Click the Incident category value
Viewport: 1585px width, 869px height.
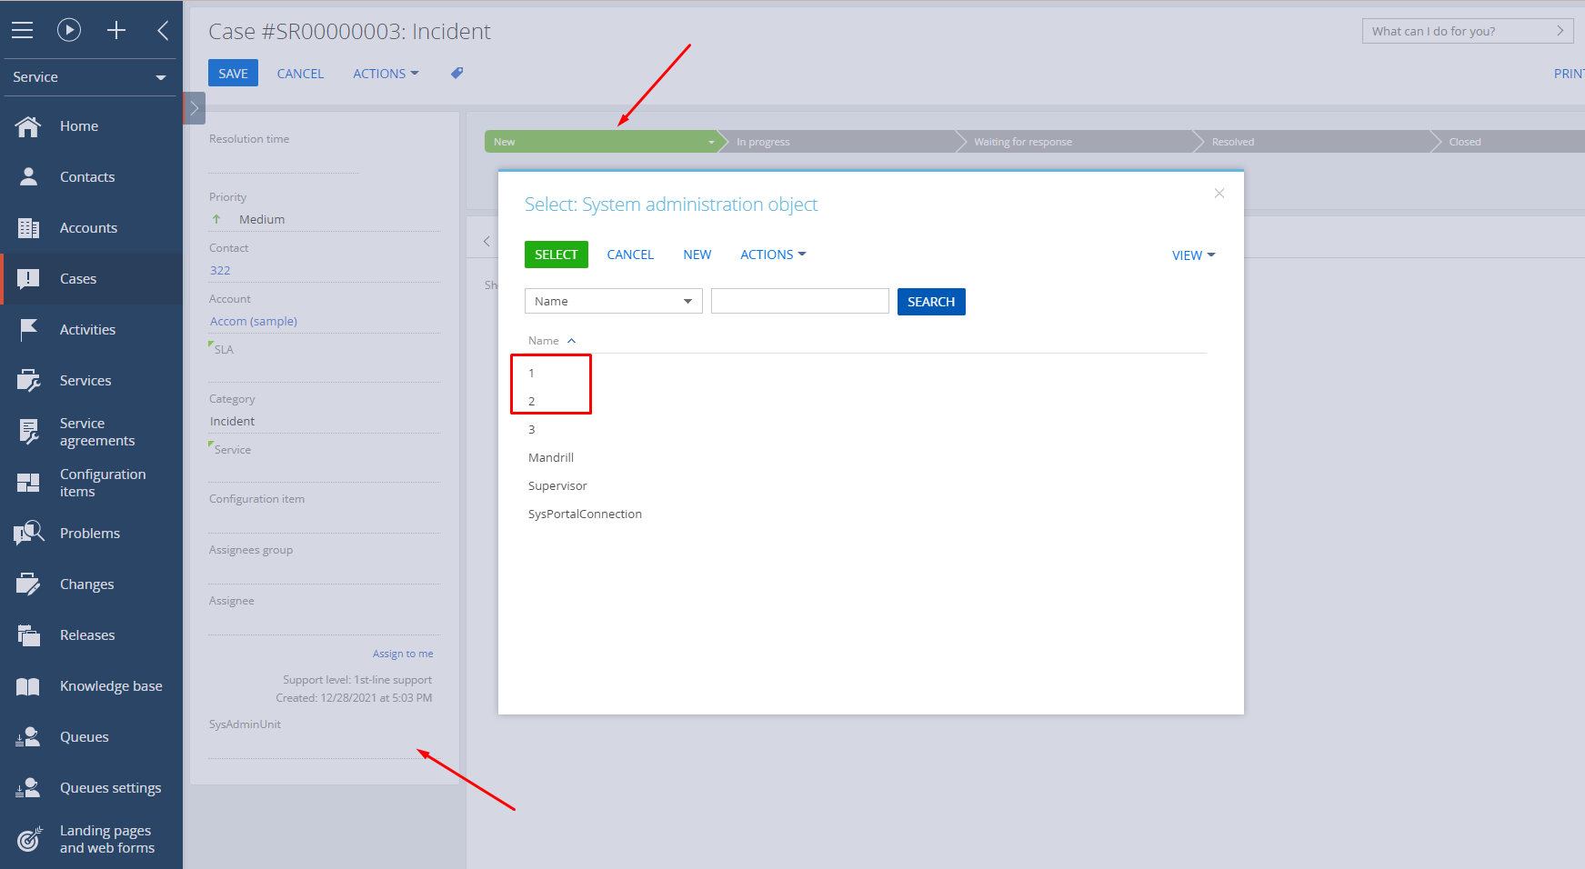tap(233, 422)
